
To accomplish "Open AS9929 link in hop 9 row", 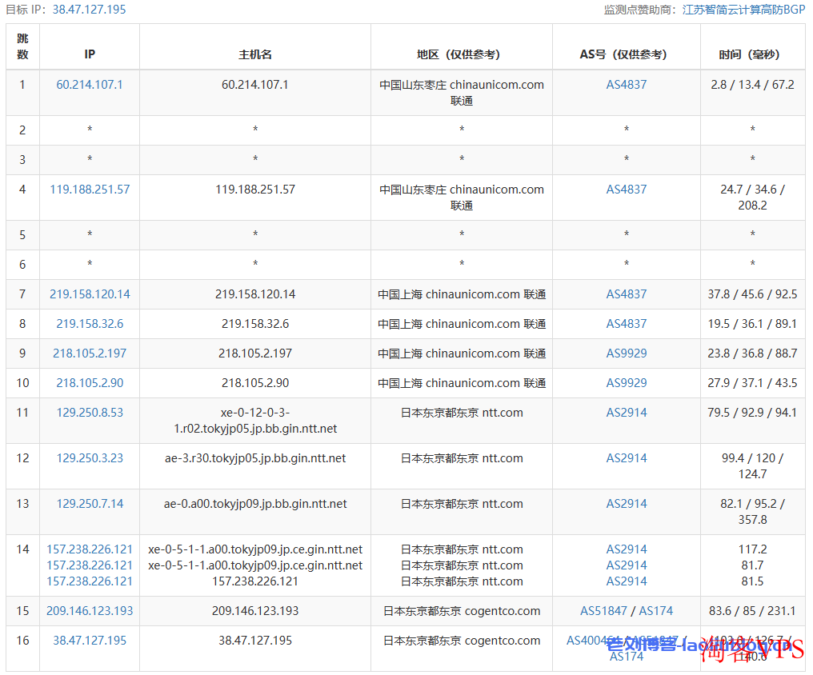I will [627, 353].
